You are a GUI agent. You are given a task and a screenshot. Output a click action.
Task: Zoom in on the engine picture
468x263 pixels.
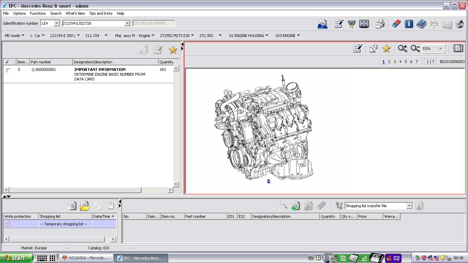tap(403, 49)
